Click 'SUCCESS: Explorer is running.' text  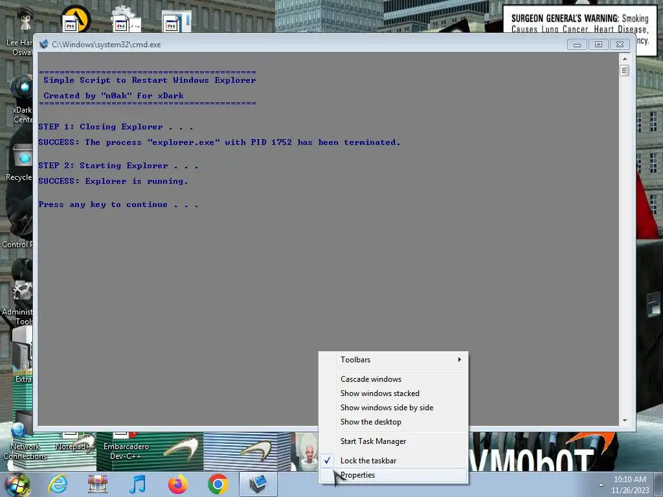(x=113, y=181)
